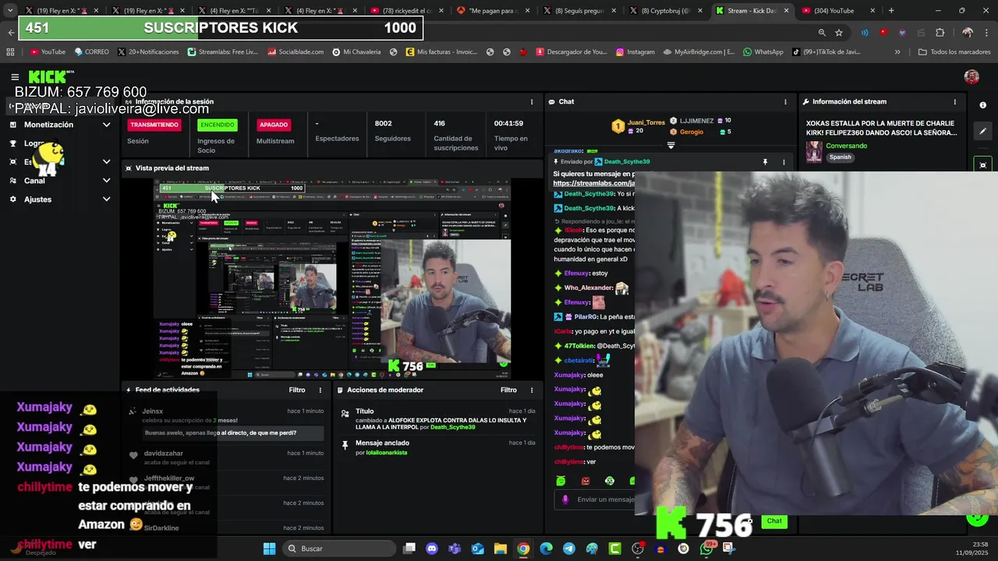
Task: Open Acciones de moderador three-dot menu
Action: coord(532,390)
